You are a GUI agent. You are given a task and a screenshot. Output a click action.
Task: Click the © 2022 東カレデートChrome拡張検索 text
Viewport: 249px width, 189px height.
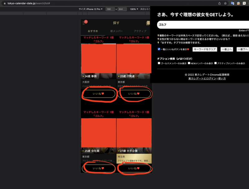pos(207,75)
